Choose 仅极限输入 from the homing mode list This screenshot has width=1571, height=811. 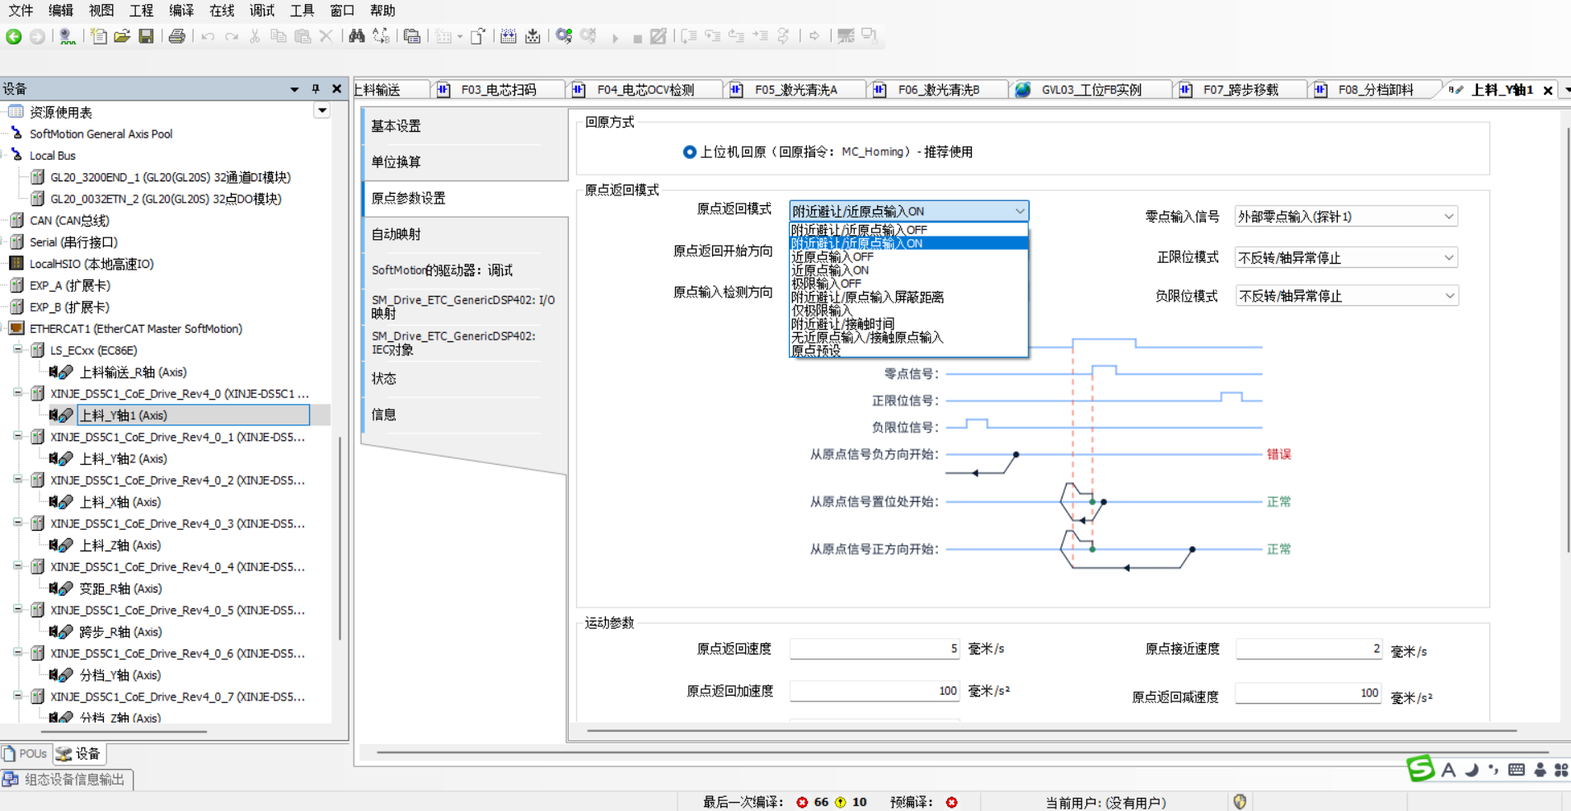tap(822, 311)
